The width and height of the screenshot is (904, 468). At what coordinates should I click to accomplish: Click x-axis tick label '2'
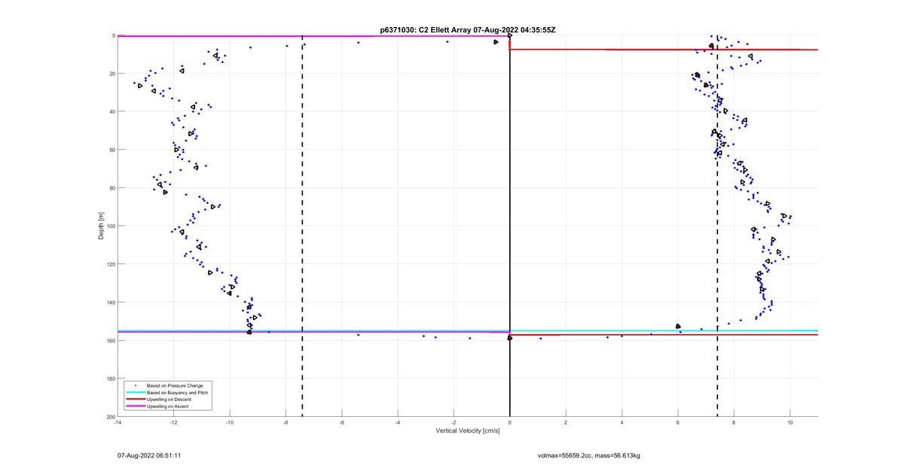coord(566,423)
